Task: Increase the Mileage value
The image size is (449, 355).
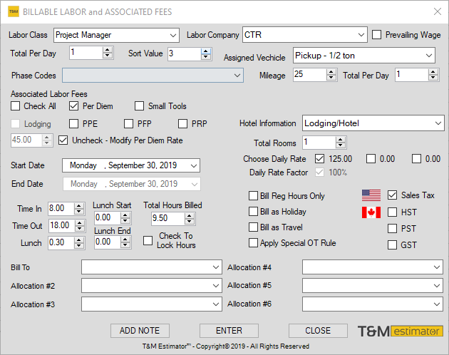Action: click(331, 72)
